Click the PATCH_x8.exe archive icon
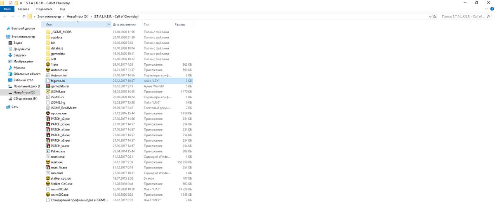Viewport: 495px width, 204px height. [48, 140]
